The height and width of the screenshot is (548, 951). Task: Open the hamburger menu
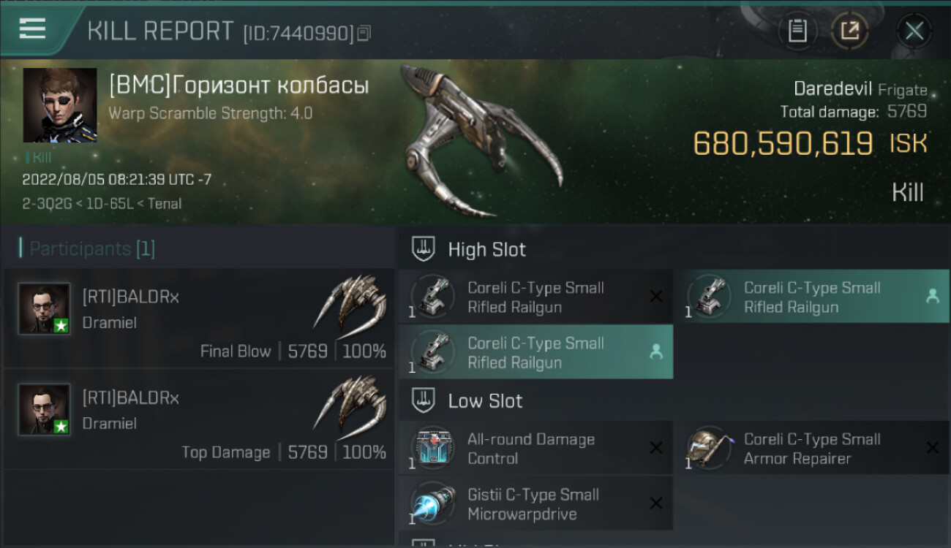pos(32,29)
